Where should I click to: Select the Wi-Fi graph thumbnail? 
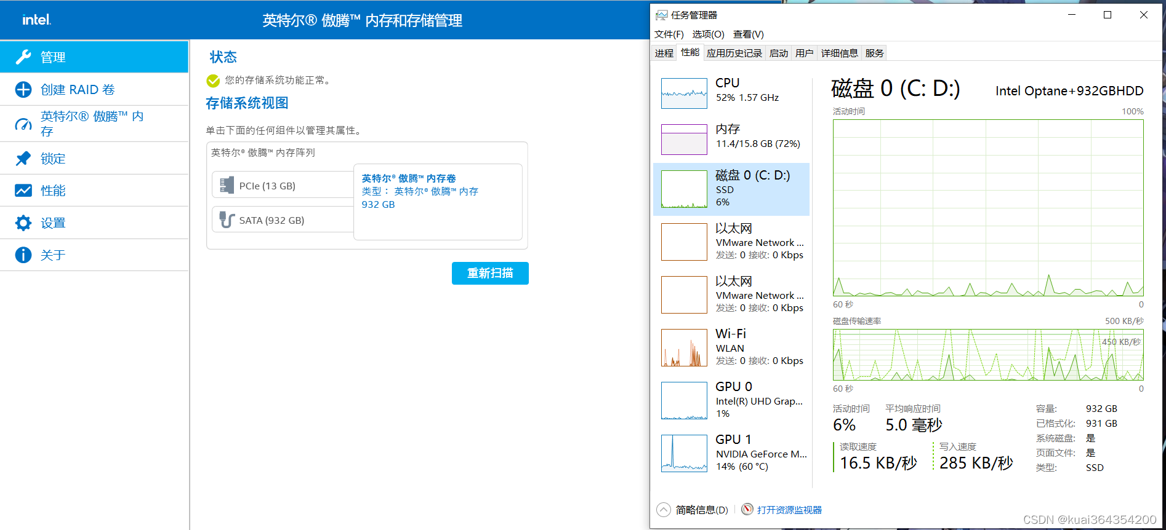[684, 348]
